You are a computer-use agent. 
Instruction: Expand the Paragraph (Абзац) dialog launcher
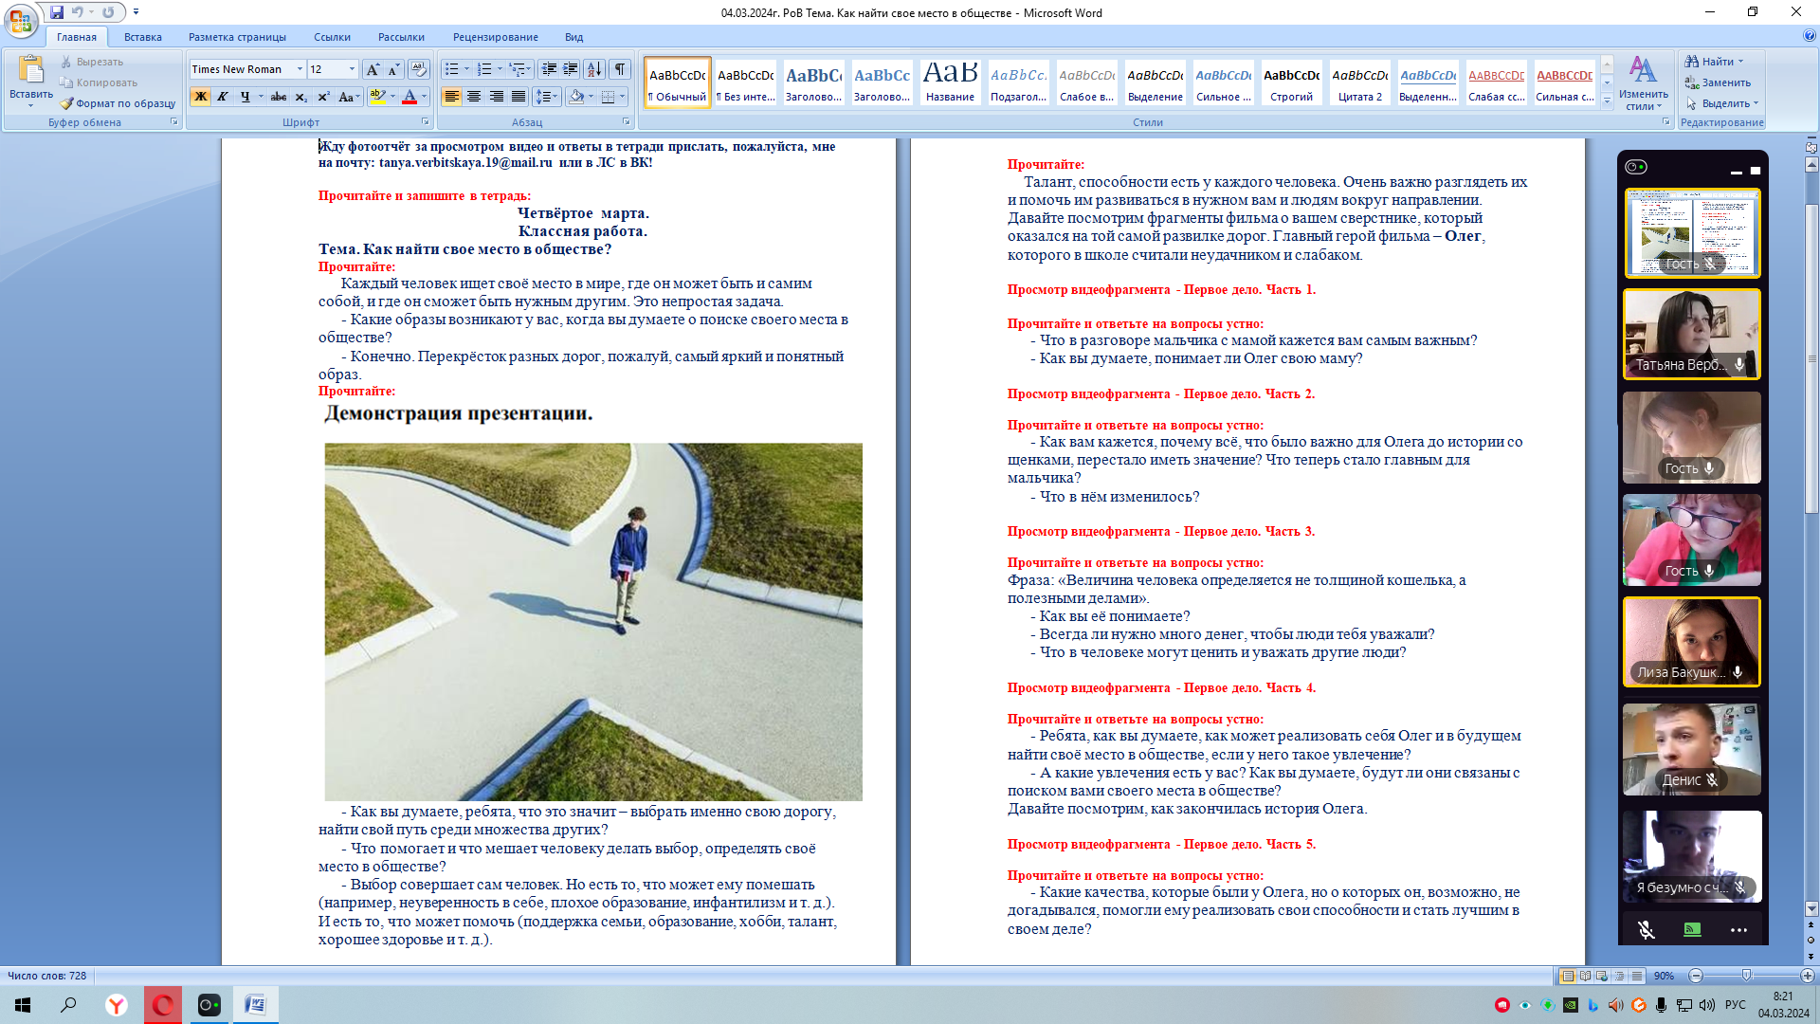[627, 122]
